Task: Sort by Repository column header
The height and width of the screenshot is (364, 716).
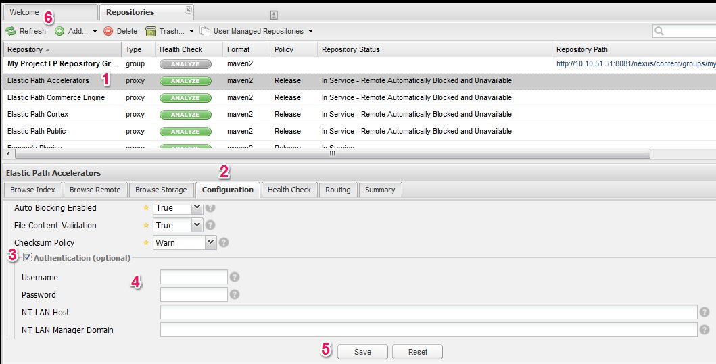Action: 62,49
